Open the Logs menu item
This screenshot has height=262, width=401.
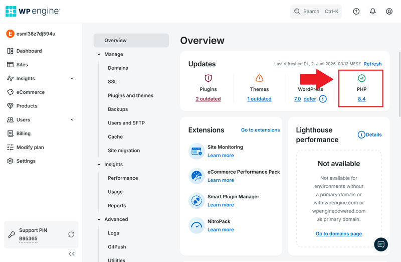[x=113, y=233]
